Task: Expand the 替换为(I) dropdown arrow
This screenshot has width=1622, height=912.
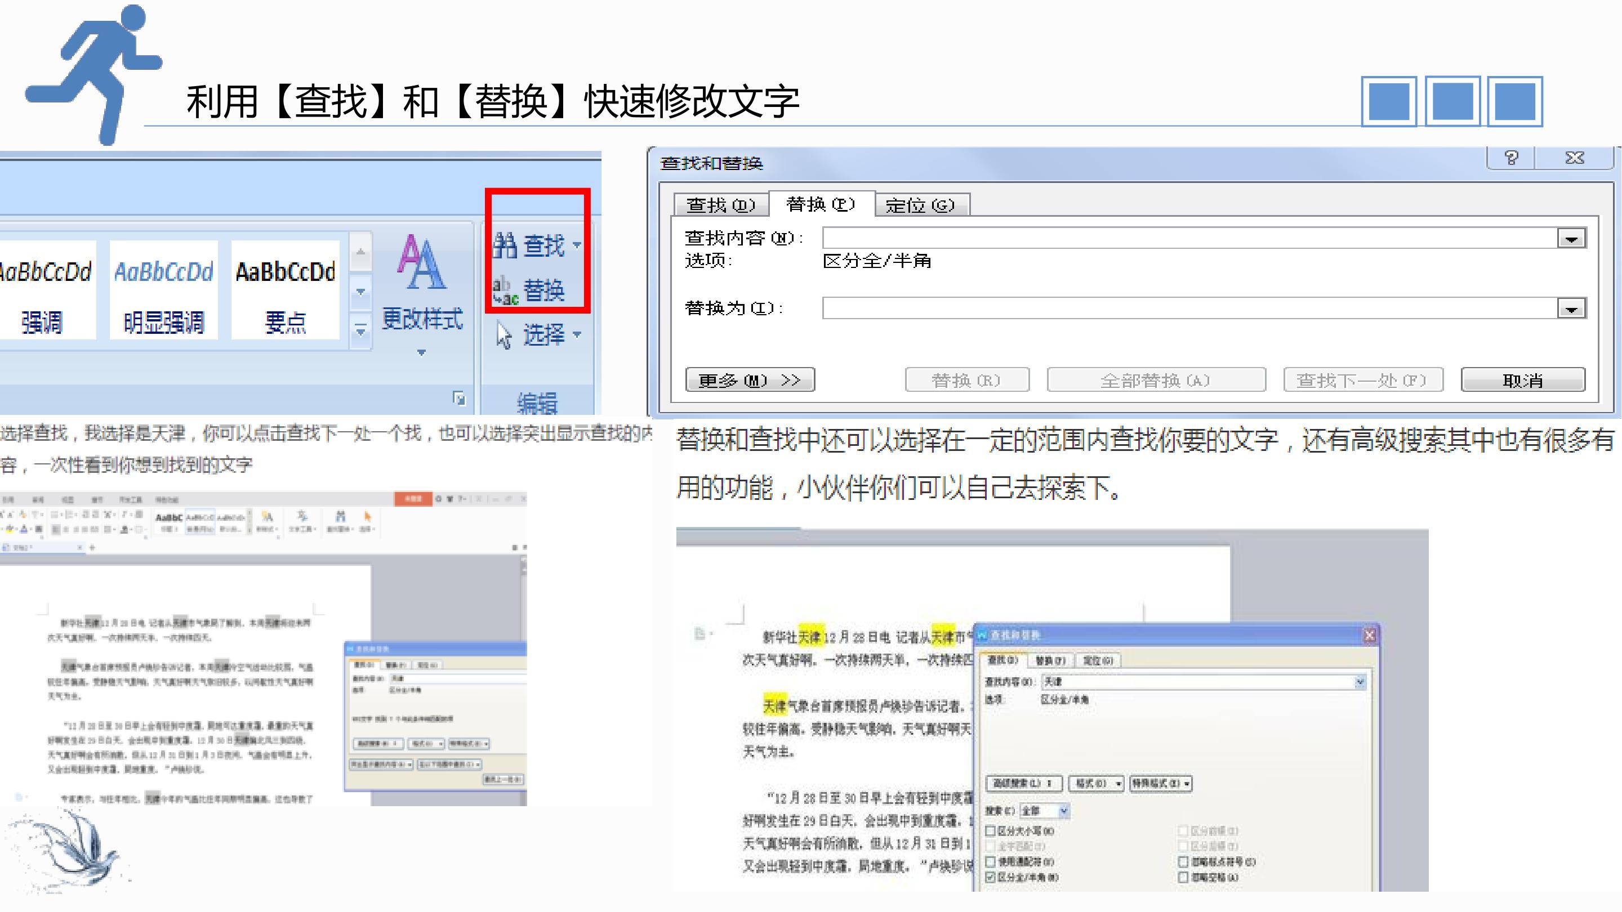Action: [x=1572, y=309]
